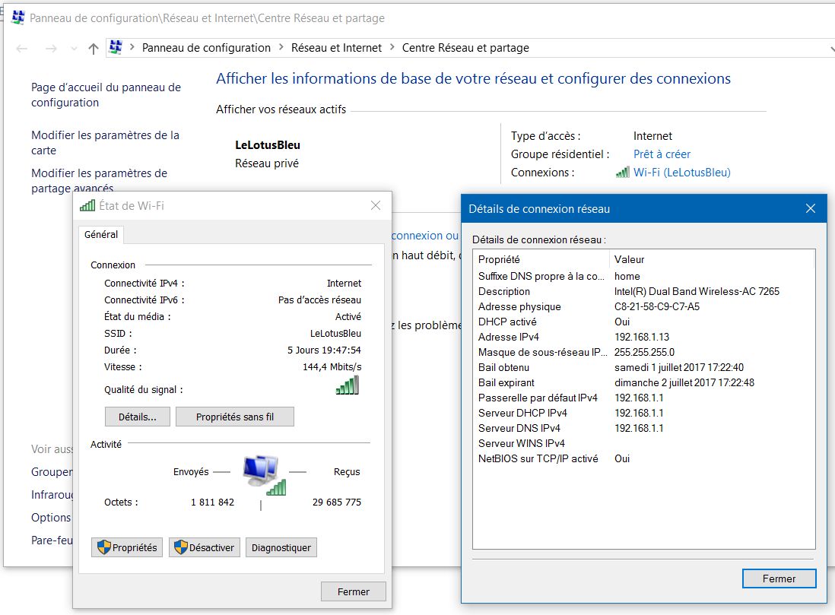Viewport: 835px width, 615px height.
Task: Click the up-arrow navigation icon
Action: pos(93,49)
